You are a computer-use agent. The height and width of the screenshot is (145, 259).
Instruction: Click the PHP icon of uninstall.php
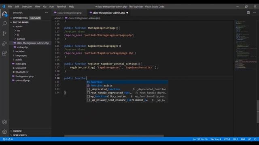13,81
